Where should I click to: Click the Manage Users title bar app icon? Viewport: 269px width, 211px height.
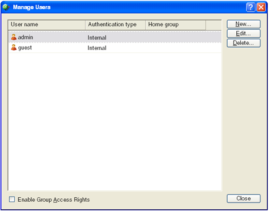[x=6, y=7]
